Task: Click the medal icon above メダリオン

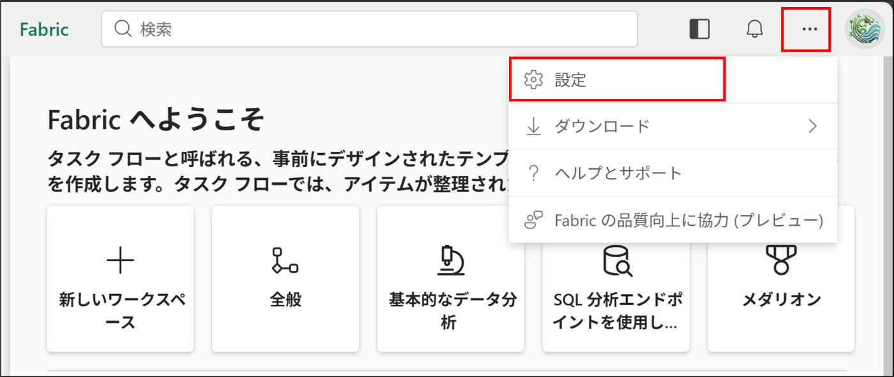Action: click(x=781, y=260)
